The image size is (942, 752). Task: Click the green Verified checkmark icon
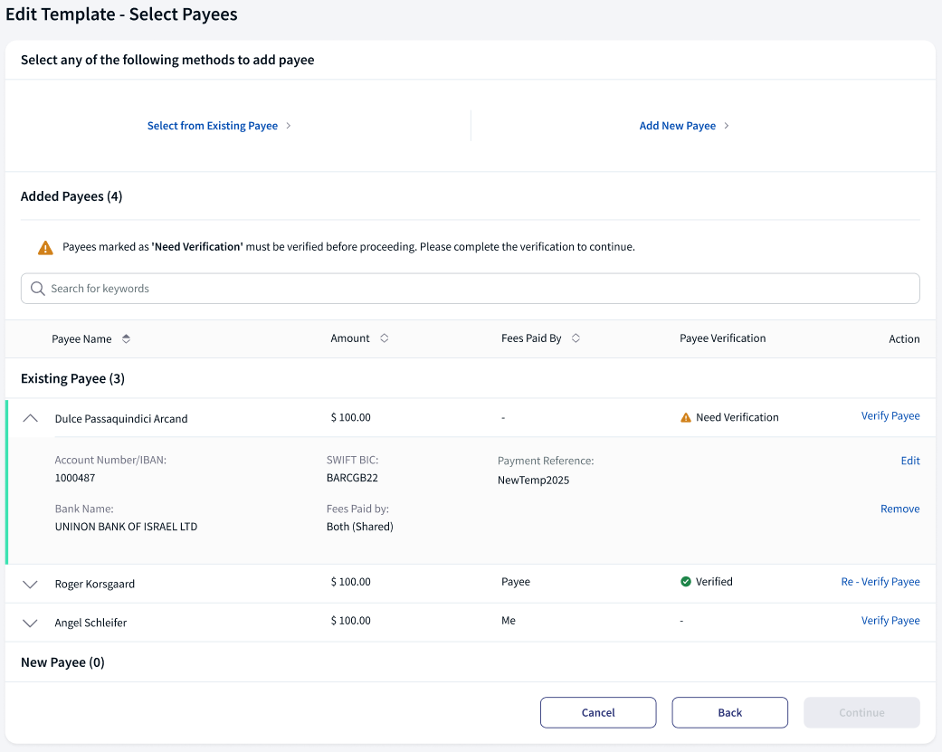tap(686, 581)
